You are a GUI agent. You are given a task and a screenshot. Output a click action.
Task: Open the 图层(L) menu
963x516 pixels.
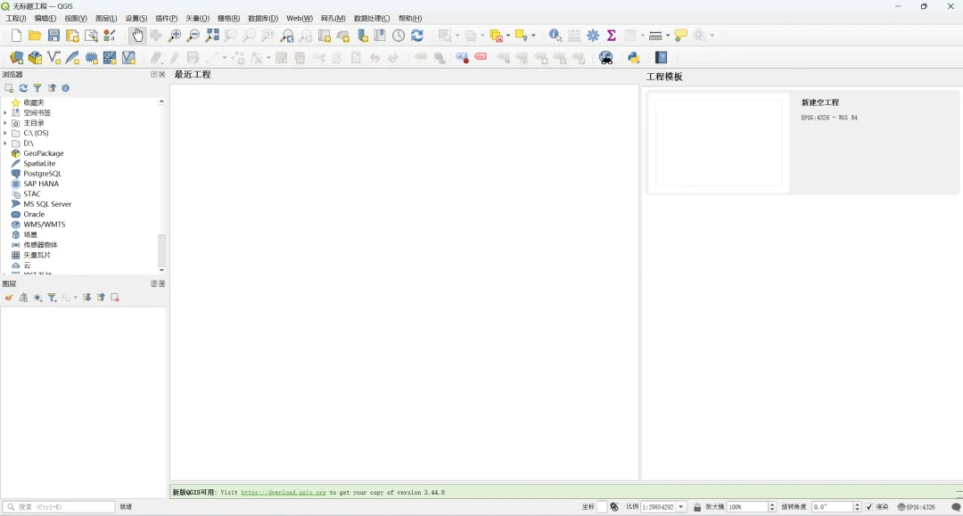click(x=105, y=19)
